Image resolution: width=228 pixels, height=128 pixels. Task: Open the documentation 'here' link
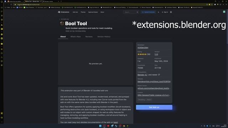coord(115,122)
